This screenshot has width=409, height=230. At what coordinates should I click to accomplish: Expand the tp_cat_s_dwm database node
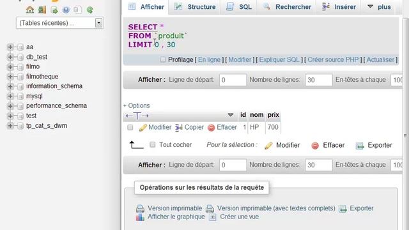(x=10, y=126)
